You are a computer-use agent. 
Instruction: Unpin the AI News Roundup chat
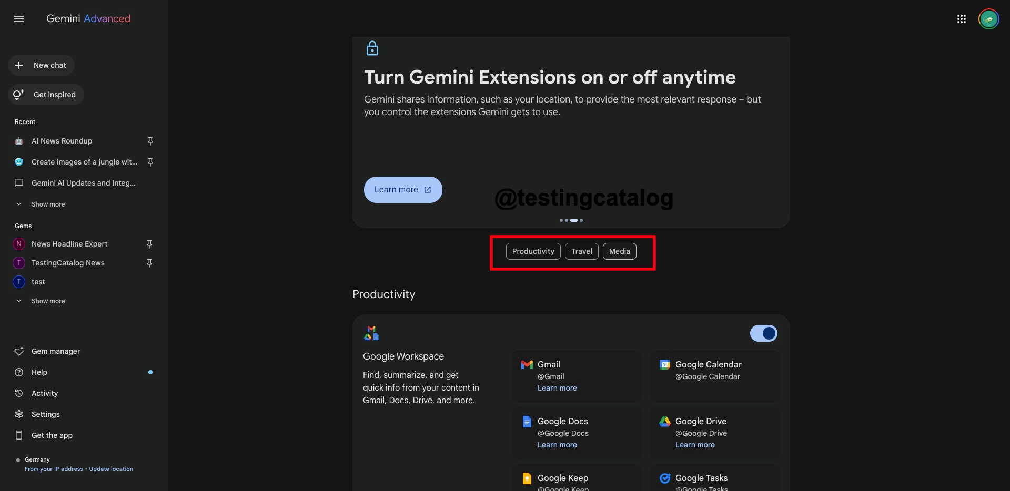(x=150, y=141)
